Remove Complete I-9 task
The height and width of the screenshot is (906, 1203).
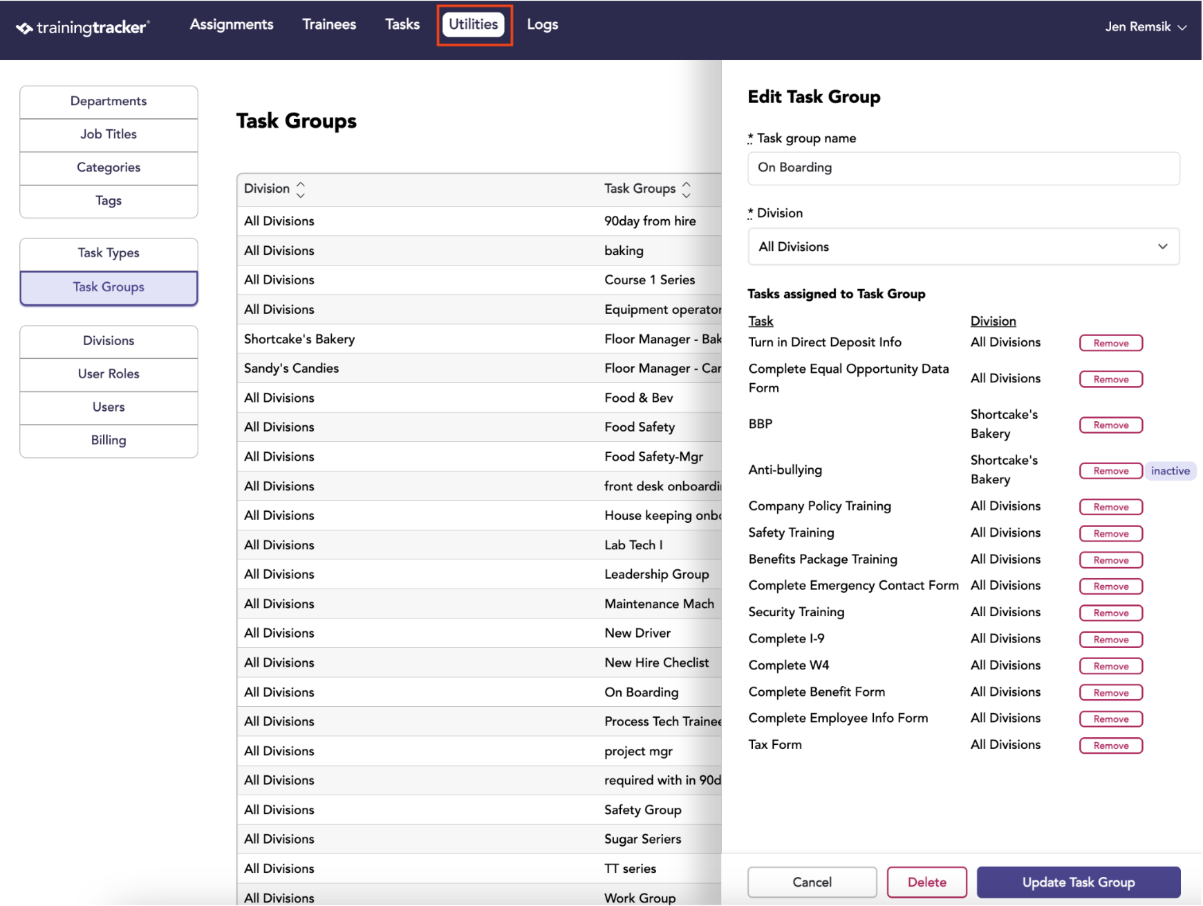click(1110, 640)
